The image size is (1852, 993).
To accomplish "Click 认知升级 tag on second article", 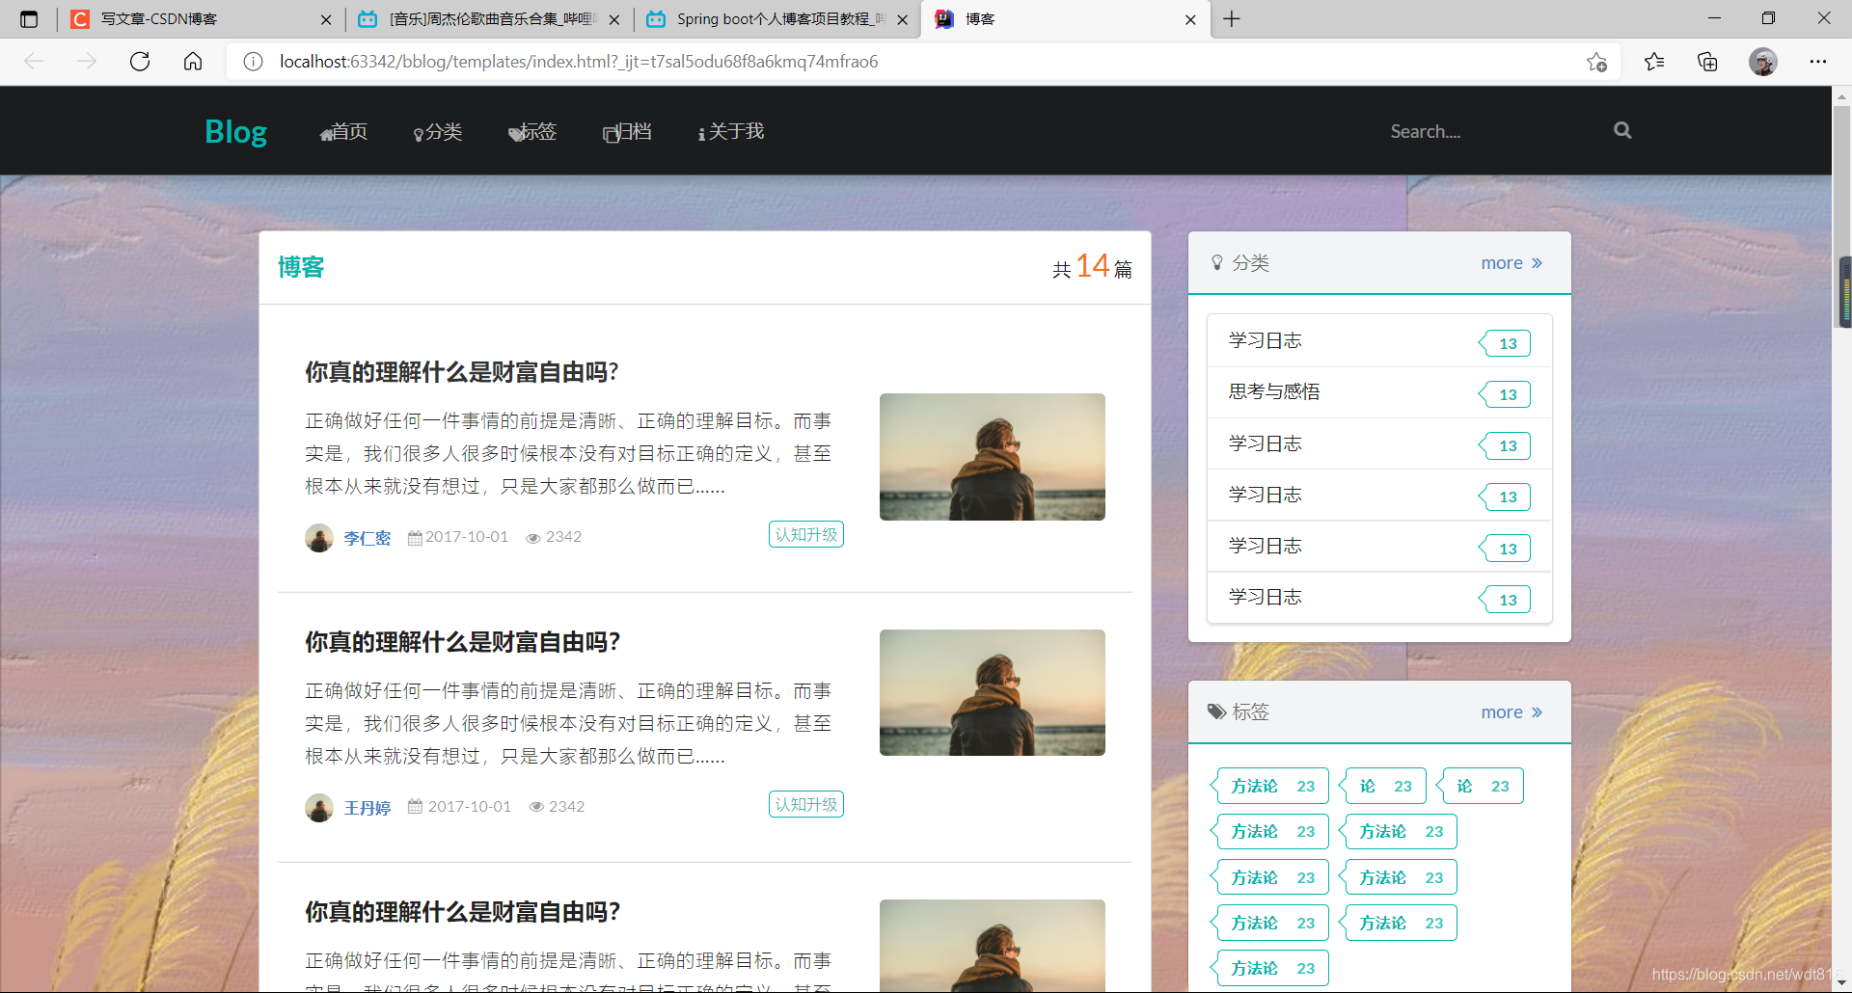I will tap(806, 804).
